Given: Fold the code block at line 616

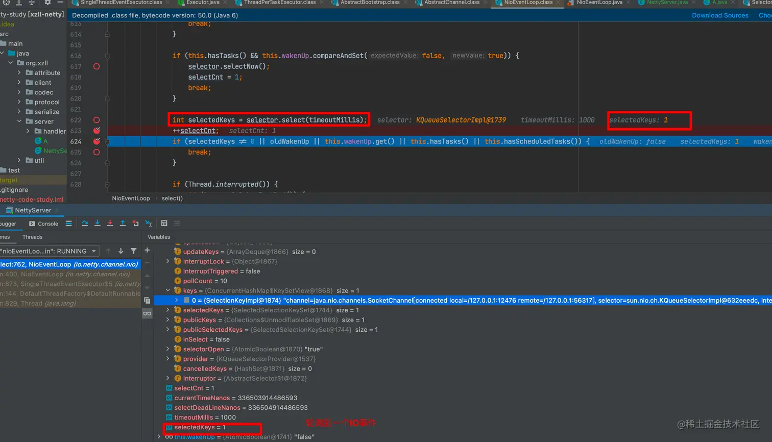Looking at the screenshot, I should point(107,56).
